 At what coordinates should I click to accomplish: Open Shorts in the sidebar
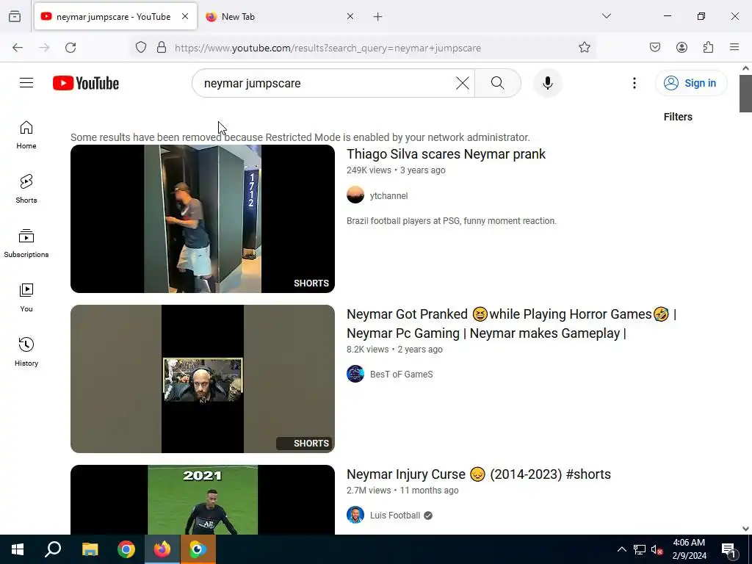[26, 189]
